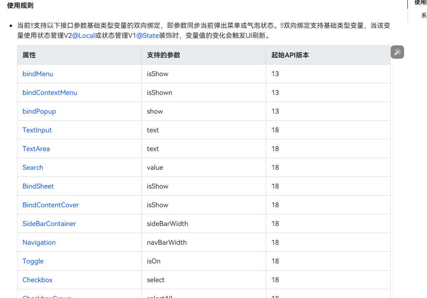Open the @Local decorator link
The height and width of the screenshot is (298, 427).
tap(83, 36)
